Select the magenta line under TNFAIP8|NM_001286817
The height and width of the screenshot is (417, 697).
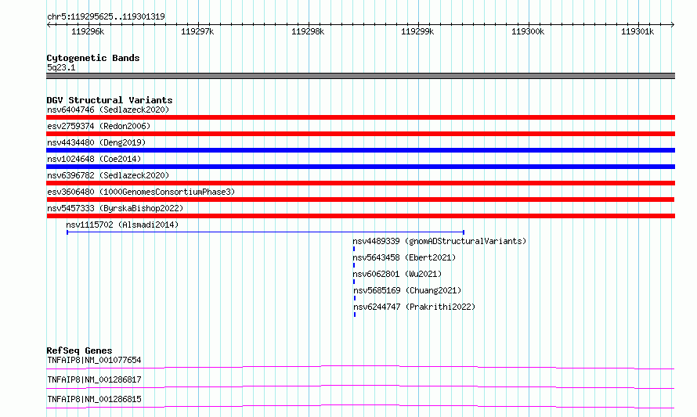[x=360, y=386]
